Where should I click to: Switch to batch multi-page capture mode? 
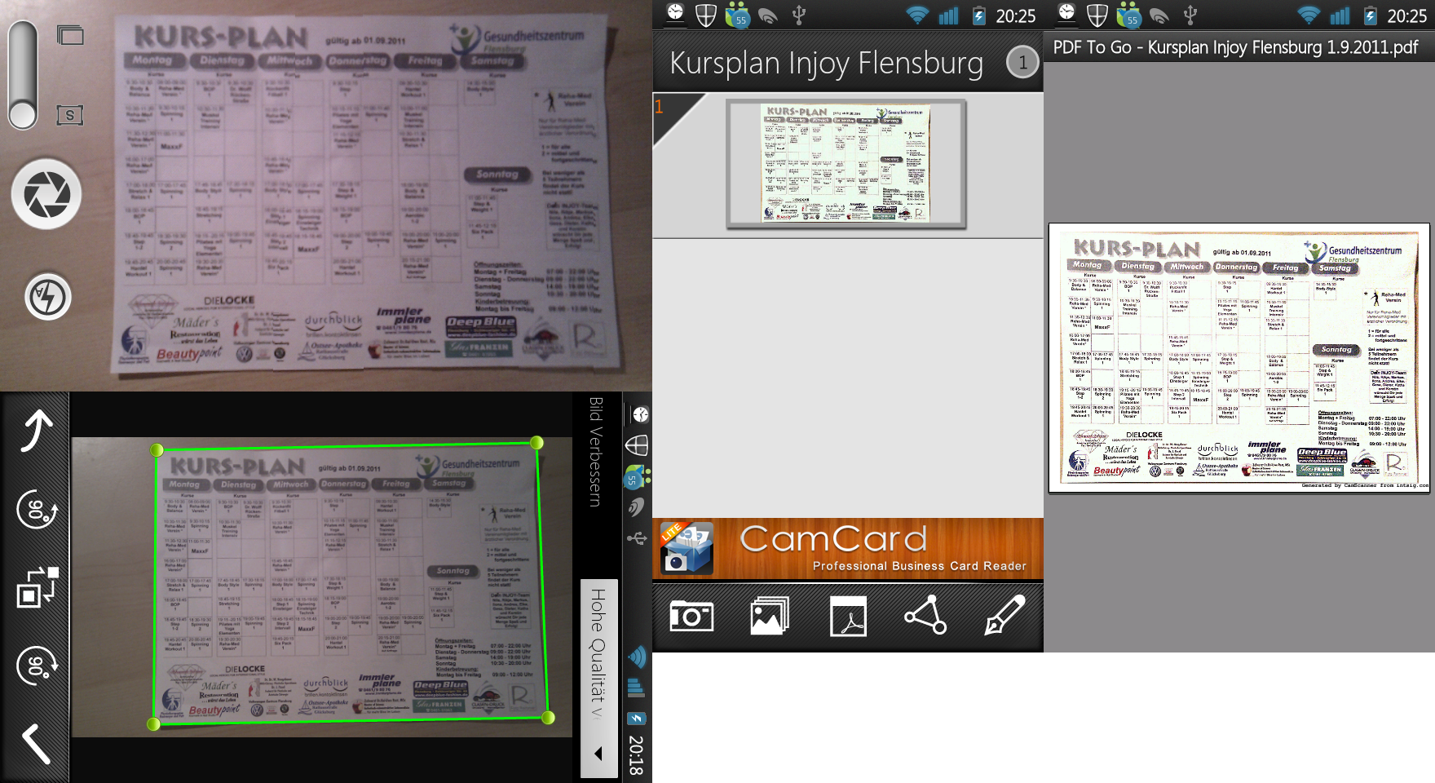[70, 35]
